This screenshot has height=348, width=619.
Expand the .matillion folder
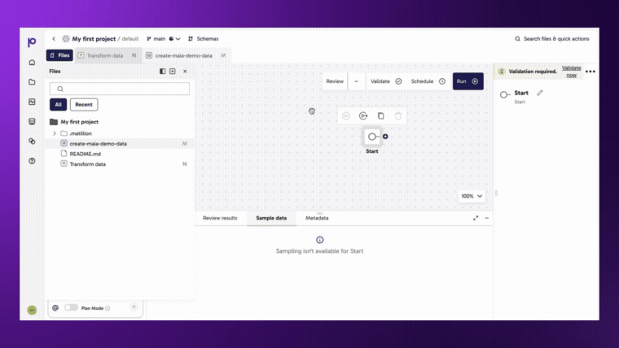click(x=55, y=133)
